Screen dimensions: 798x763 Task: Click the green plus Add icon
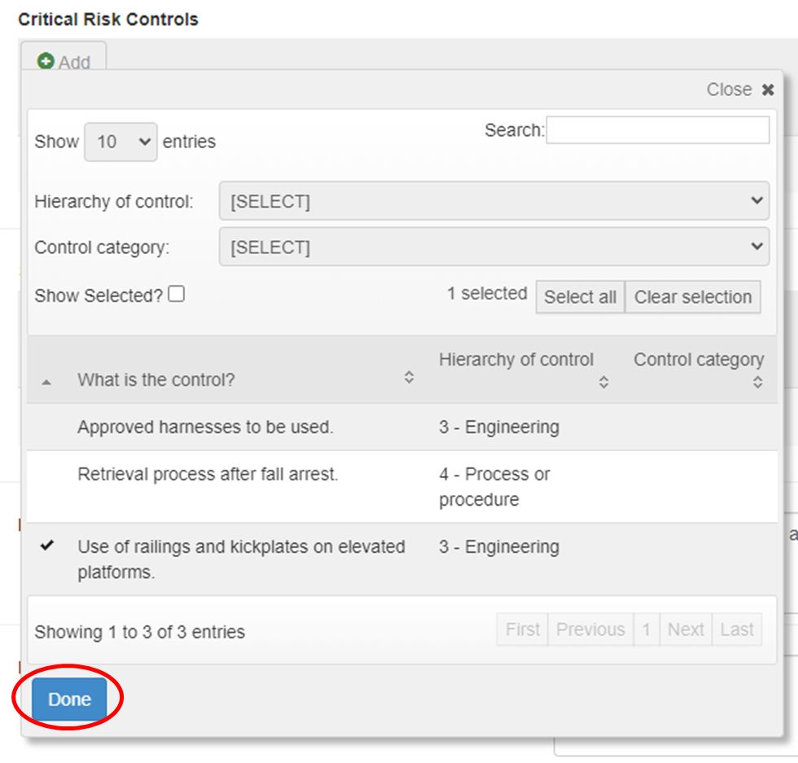(x=46, y=62)
